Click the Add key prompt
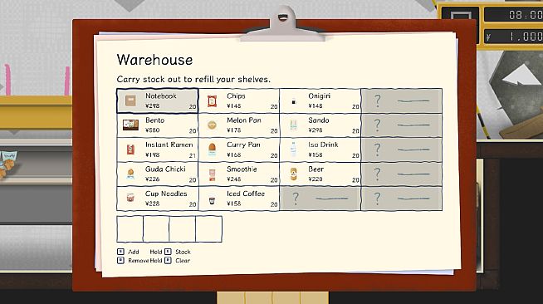The width and height of the screenshot is (543, 304). 128,252
